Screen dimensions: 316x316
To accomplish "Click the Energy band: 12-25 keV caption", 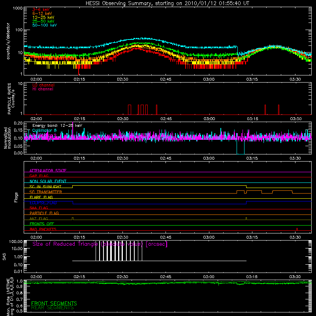I will [57, 126].
